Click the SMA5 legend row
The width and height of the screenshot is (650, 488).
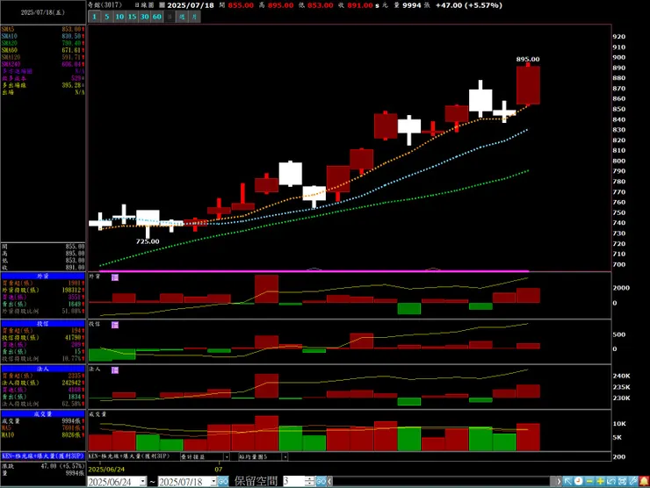(x=43, y=29)
